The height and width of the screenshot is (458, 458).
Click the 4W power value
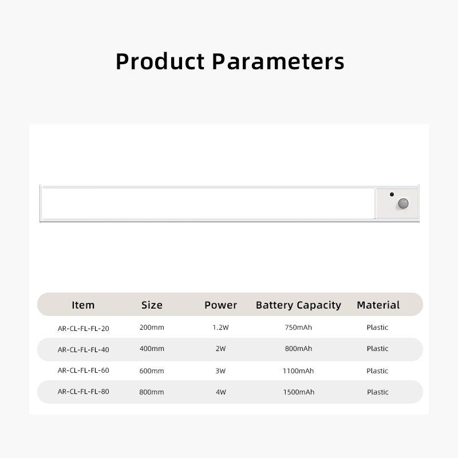click(221, 392)
